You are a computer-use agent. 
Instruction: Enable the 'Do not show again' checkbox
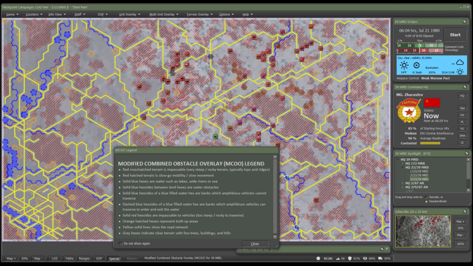tap(121, 243)
